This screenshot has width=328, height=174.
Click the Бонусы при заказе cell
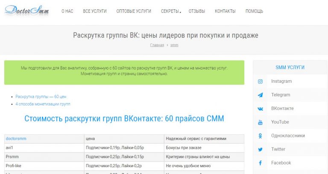pos(204,148)
